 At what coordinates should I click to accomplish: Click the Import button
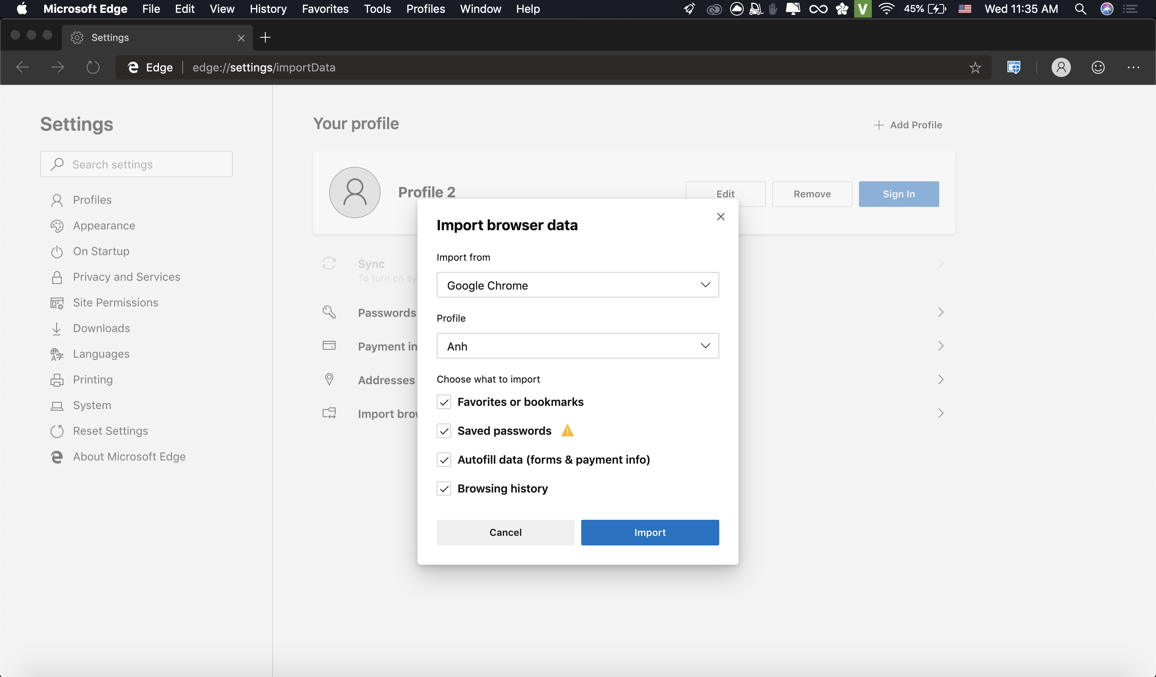pos(649,532)
